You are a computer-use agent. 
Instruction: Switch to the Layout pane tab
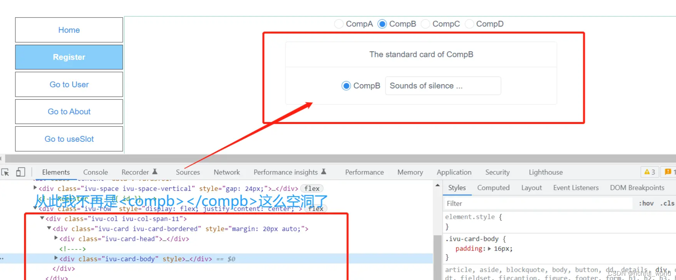531,188
